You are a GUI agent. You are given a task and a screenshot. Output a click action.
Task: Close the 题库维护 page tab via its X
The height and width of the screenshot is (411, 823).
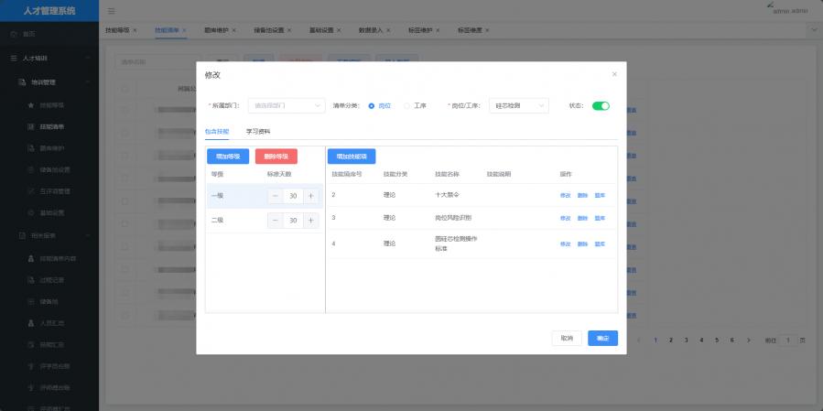click(233, 30)
